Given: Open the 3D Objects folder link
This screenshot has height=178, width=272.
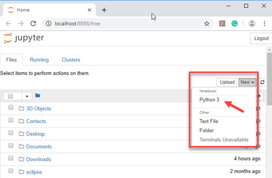Looking at the screenshot, I should 39,108.
